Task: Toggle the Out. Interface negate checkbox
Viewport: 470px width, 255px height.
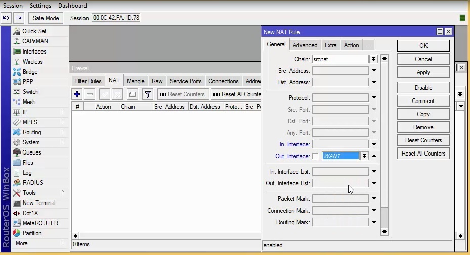Action: click(315, 156)
